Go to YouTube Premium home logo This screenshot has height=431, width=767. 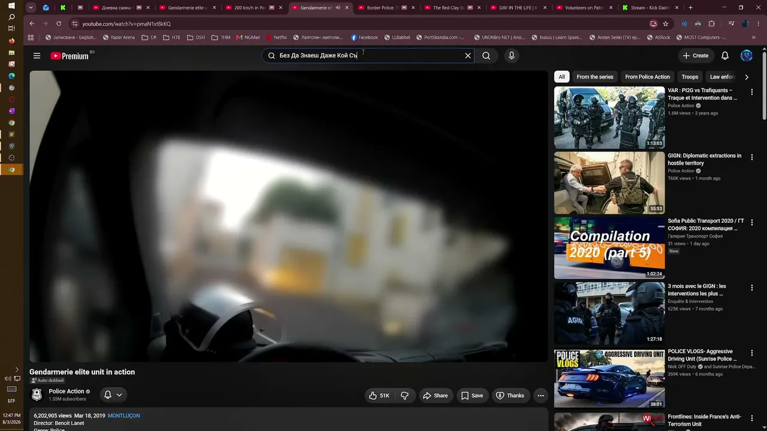coord(70,56)
